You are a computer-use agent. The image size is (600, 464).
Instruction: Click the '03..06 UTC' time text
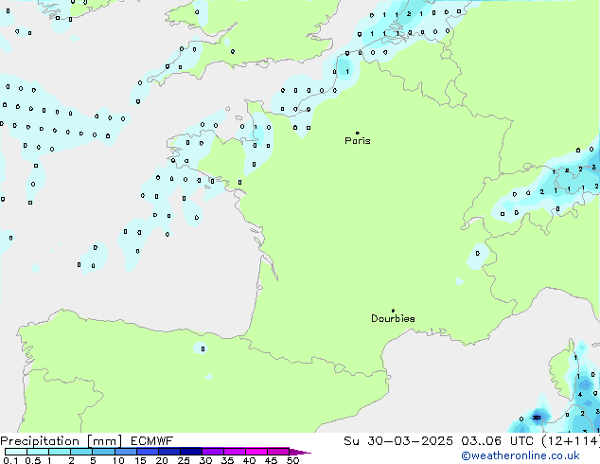pos(497,441)
